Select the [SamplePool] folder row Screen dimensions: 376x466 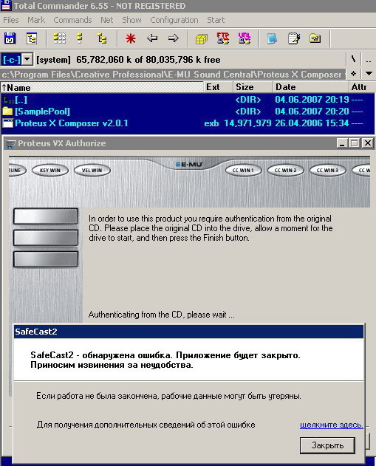click(x=187, y=112)
